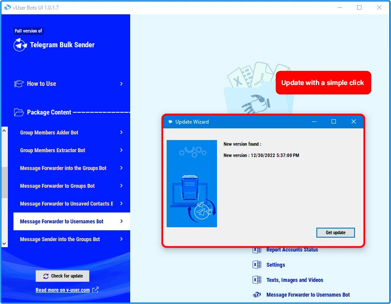
Task: Select Message Forwarder into the Groups Bot
Action: [72, 168]
